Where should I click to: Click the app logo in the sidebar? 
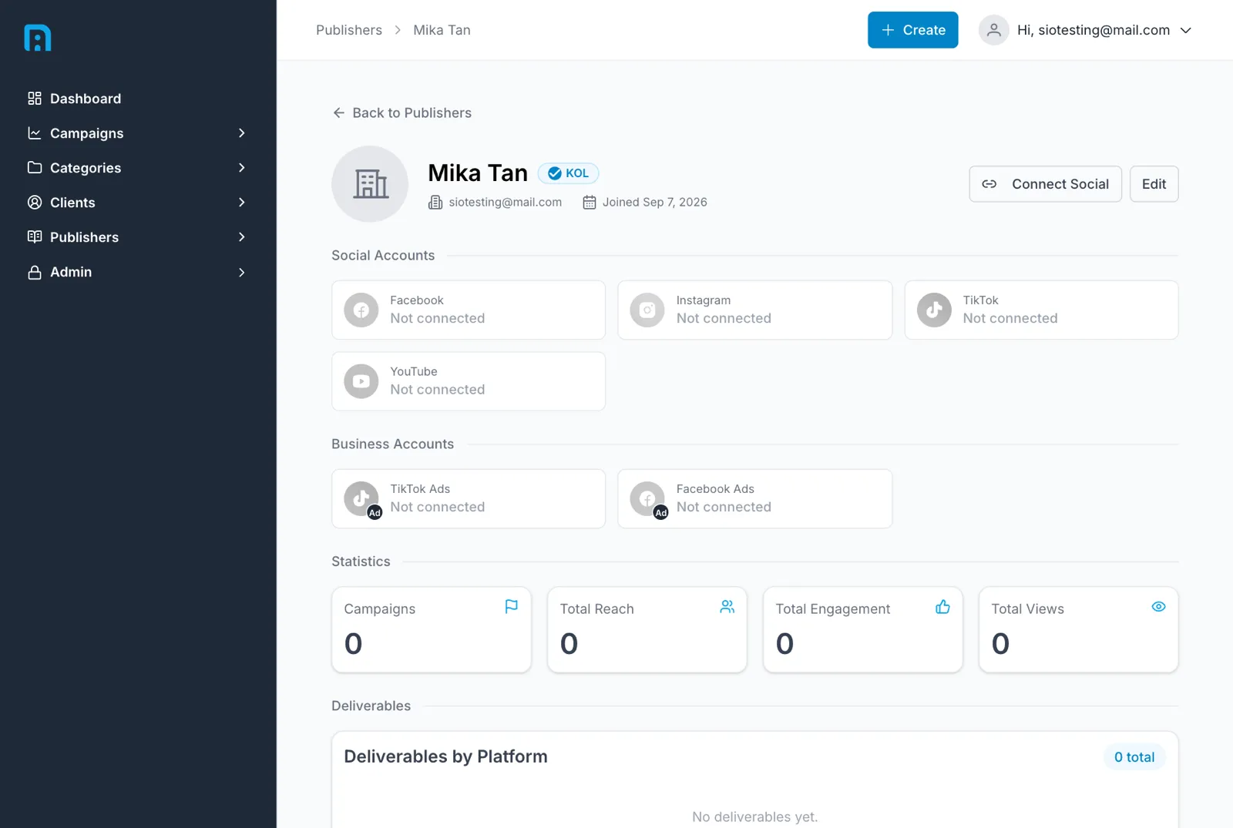tap(38, 38)
